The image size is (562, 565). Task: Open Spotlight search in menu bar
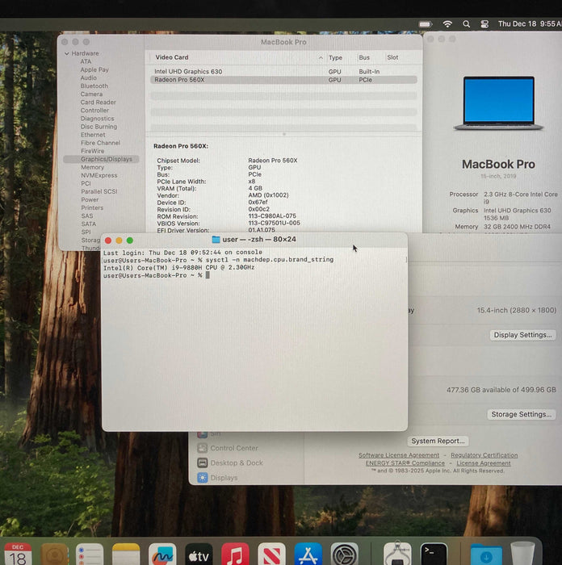pos(466,24)
